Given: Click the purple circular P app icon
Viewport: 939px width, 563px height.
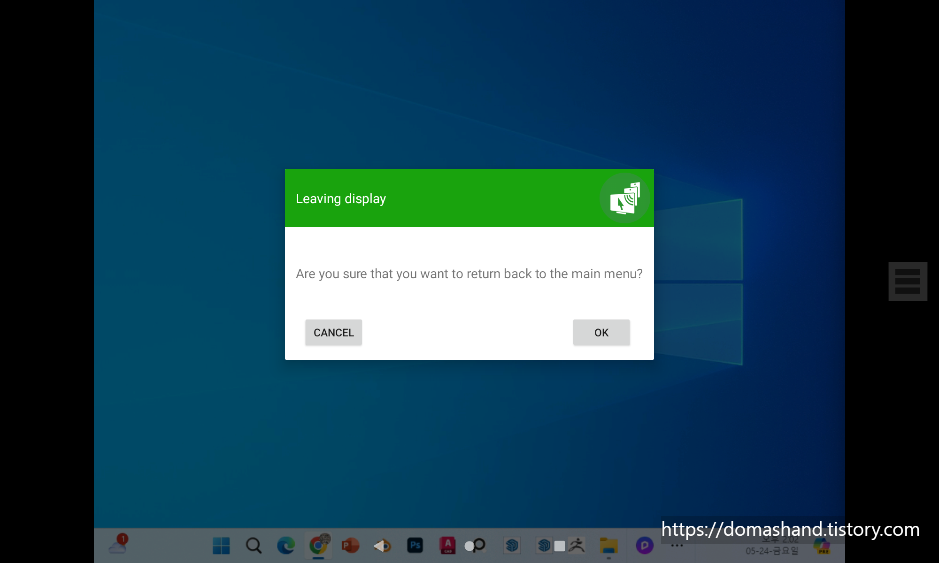Looking at the screenshot, I should click(644, 545).
